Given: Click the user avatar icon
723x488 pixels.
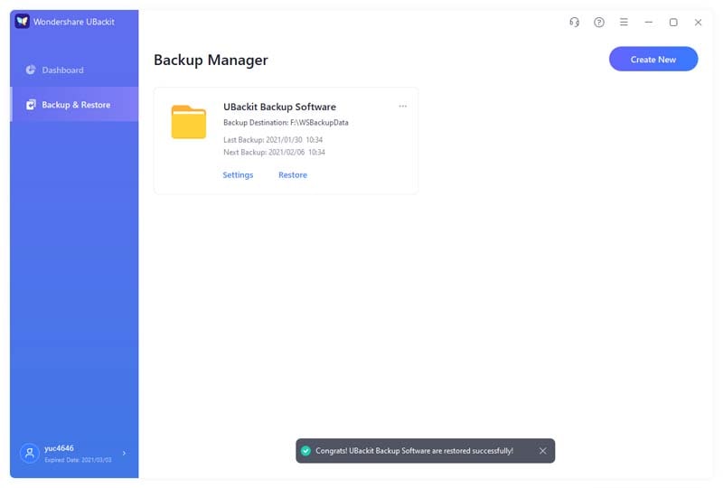Looking at the screenshot, I should click(x=30, y=453).
